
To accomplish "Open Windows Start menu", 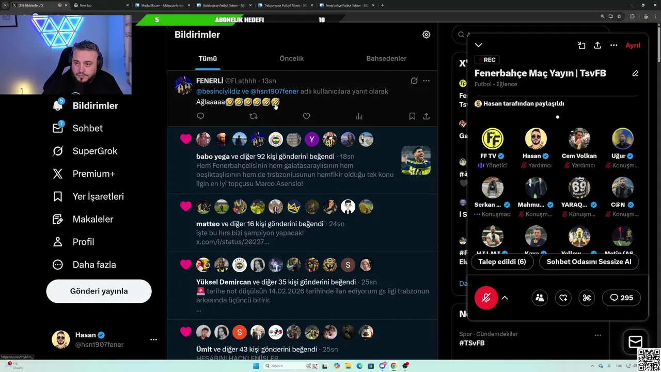I will coord(256,366).
